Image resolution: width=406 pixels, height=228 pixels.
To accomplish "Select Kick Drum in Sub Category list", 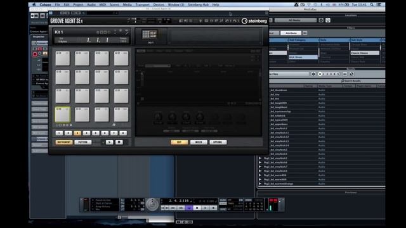I will 303,57.
